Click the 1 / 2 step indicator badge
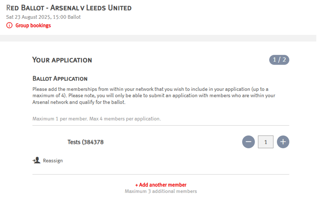 point(279,60)
